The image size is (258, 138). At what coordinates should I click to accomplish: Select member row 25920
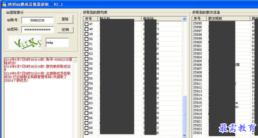225,118
